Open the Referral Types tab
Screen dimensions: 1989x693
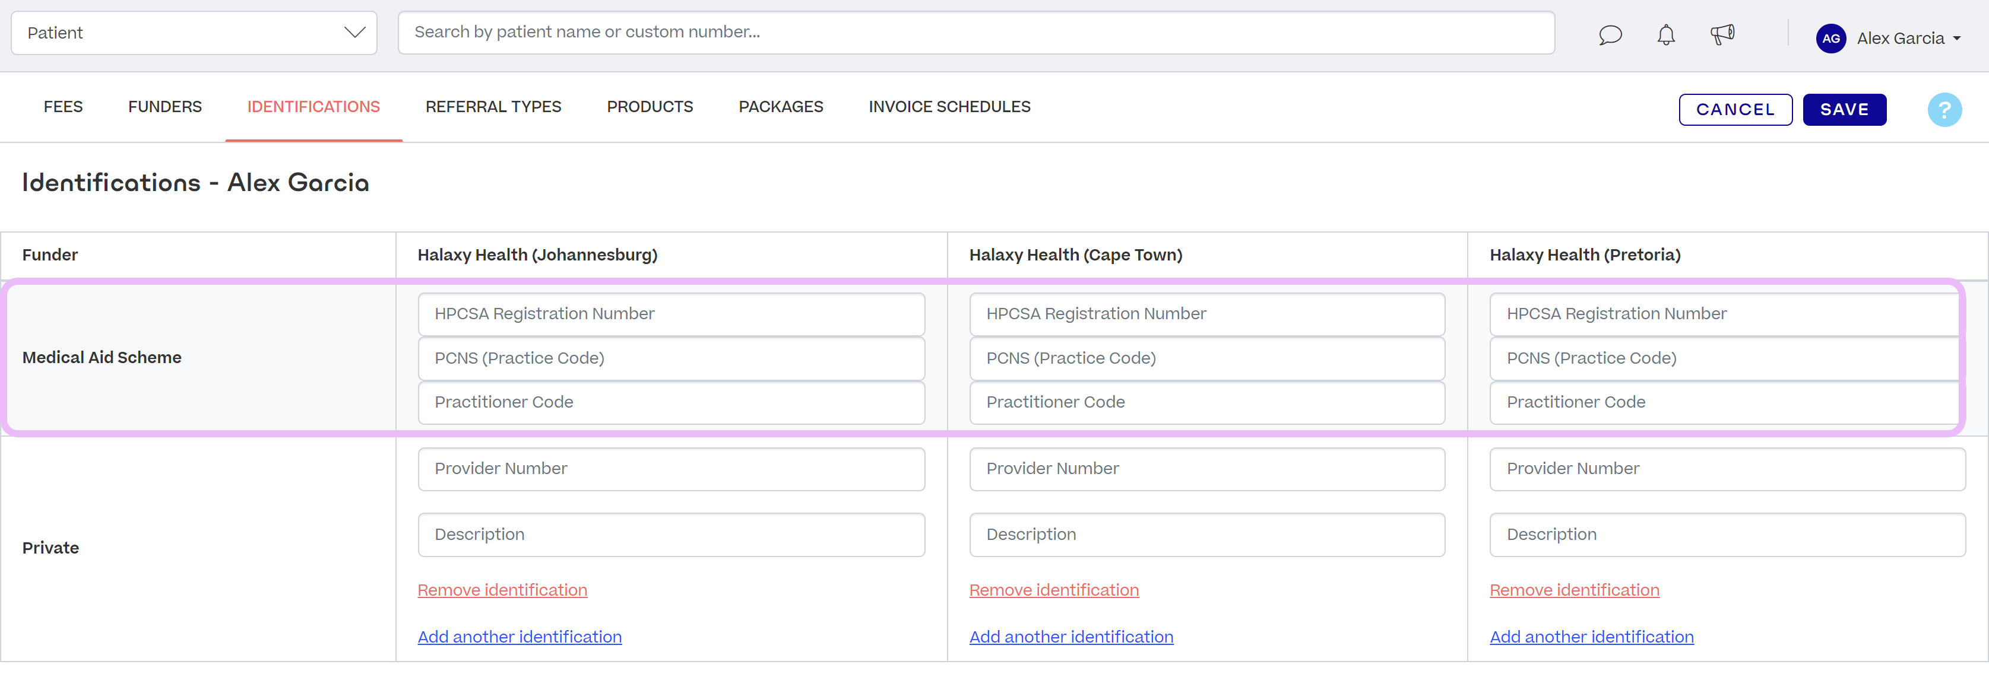[x=493, y=106]
